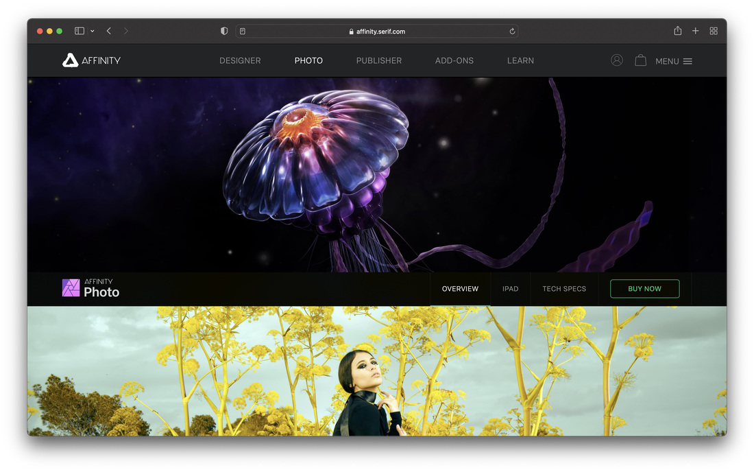Viewport: 754px width, 472px height.
Task: Reload the page with the refresh icon
Action: coord(511,31)
